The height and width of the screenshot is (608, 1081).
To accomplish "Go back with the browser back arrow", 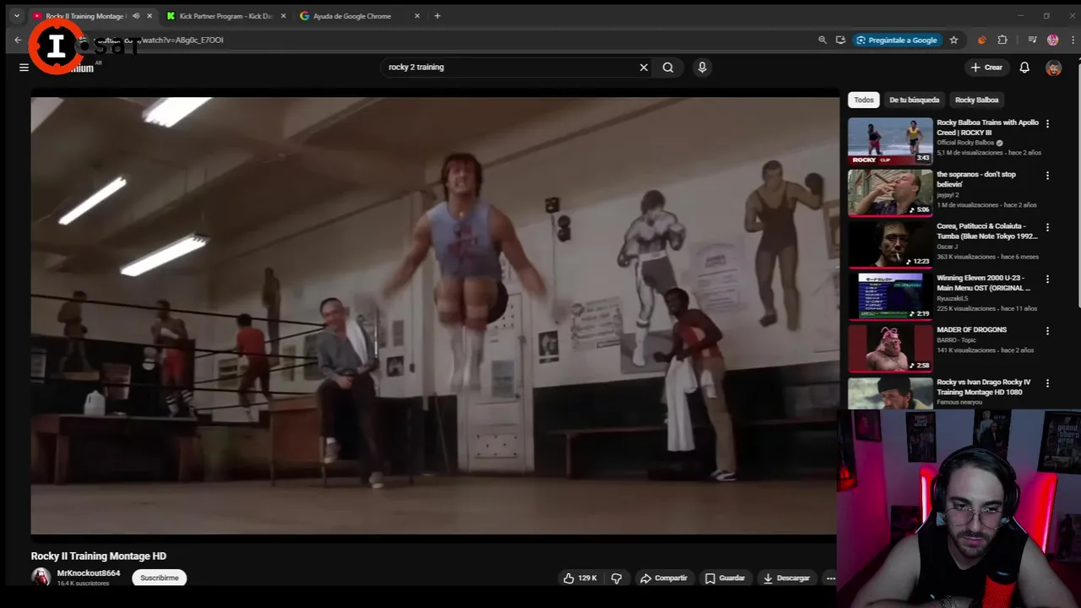I will tap(18, 40).
